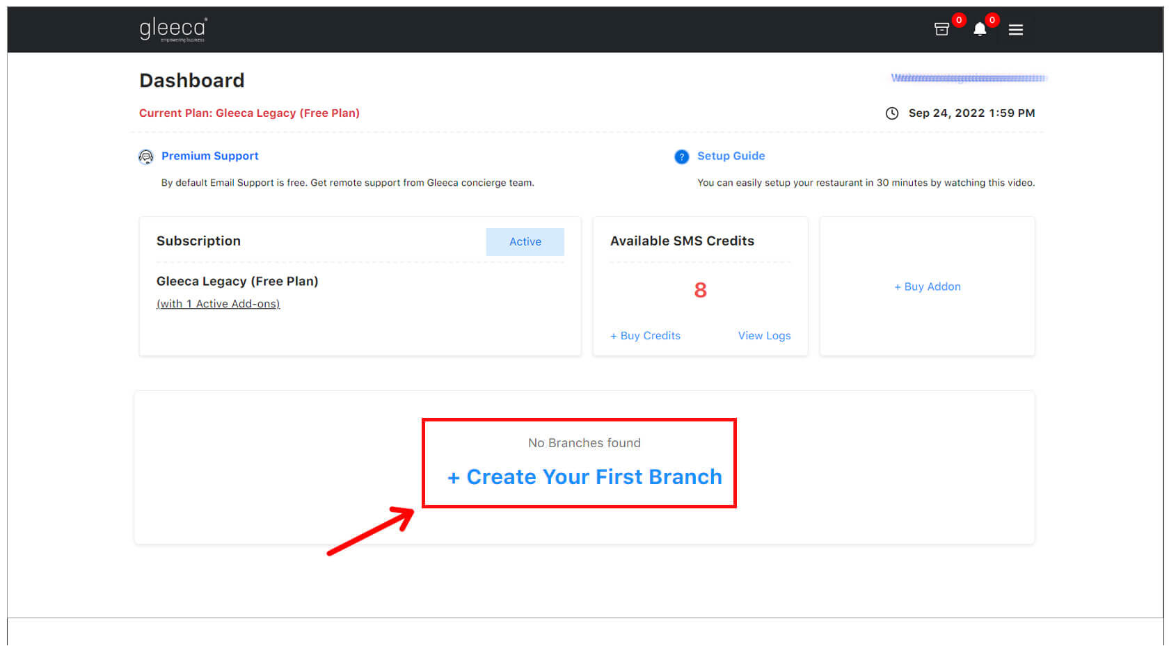Click the Active subscription status badge

pyautogui.click(x=525, y=241)
